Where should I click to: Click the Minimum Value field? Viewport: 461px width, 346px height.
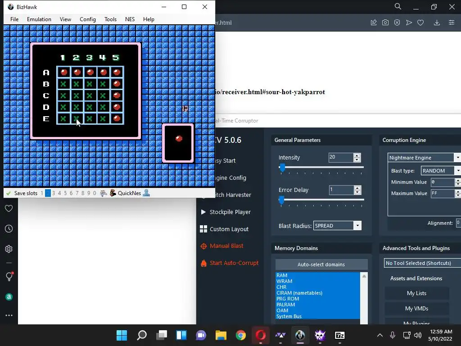[x=443, y=182]
